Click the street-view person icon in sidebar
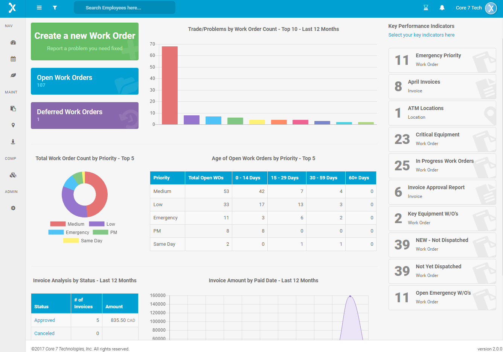 point(13,142)
